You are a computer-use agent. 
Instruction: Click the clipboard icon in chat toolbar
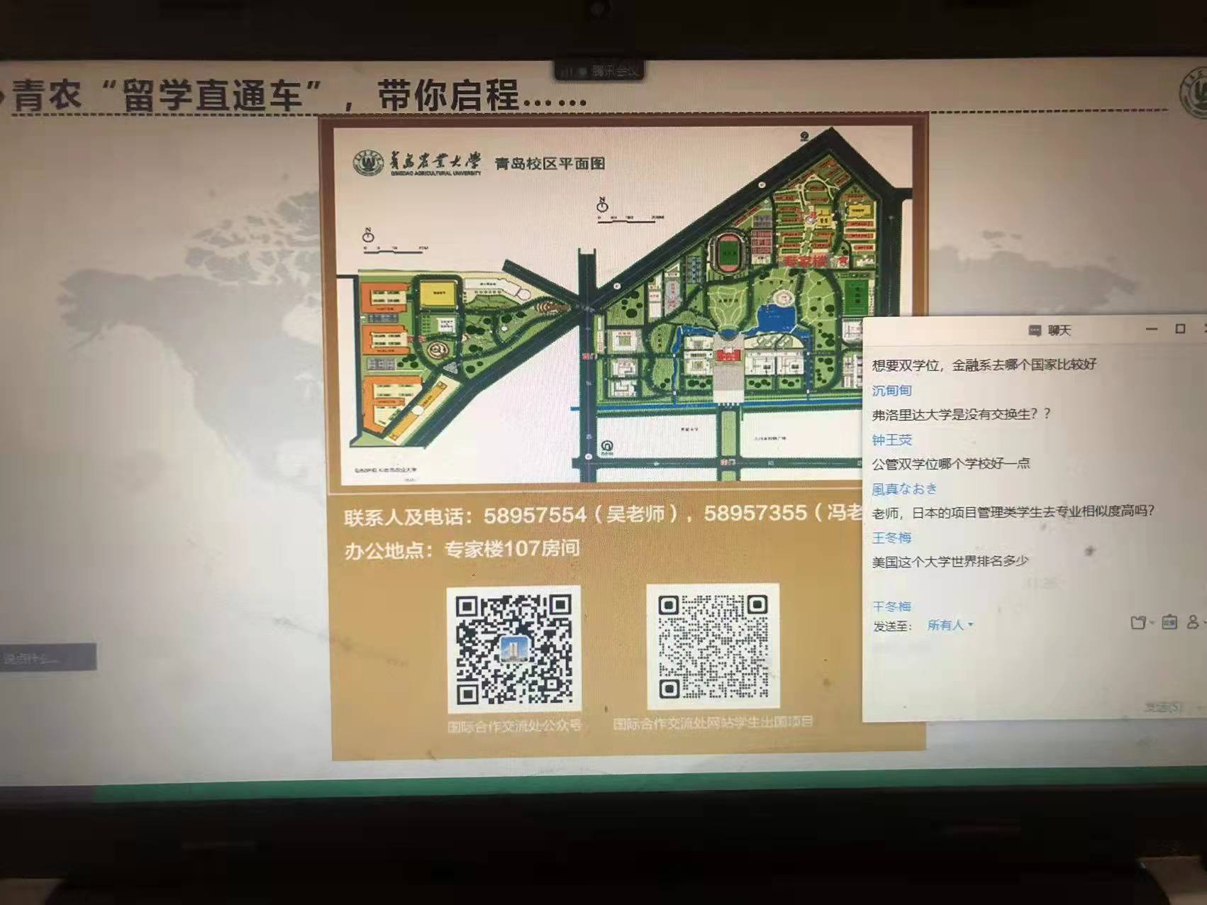click(x=1169, y=622)
